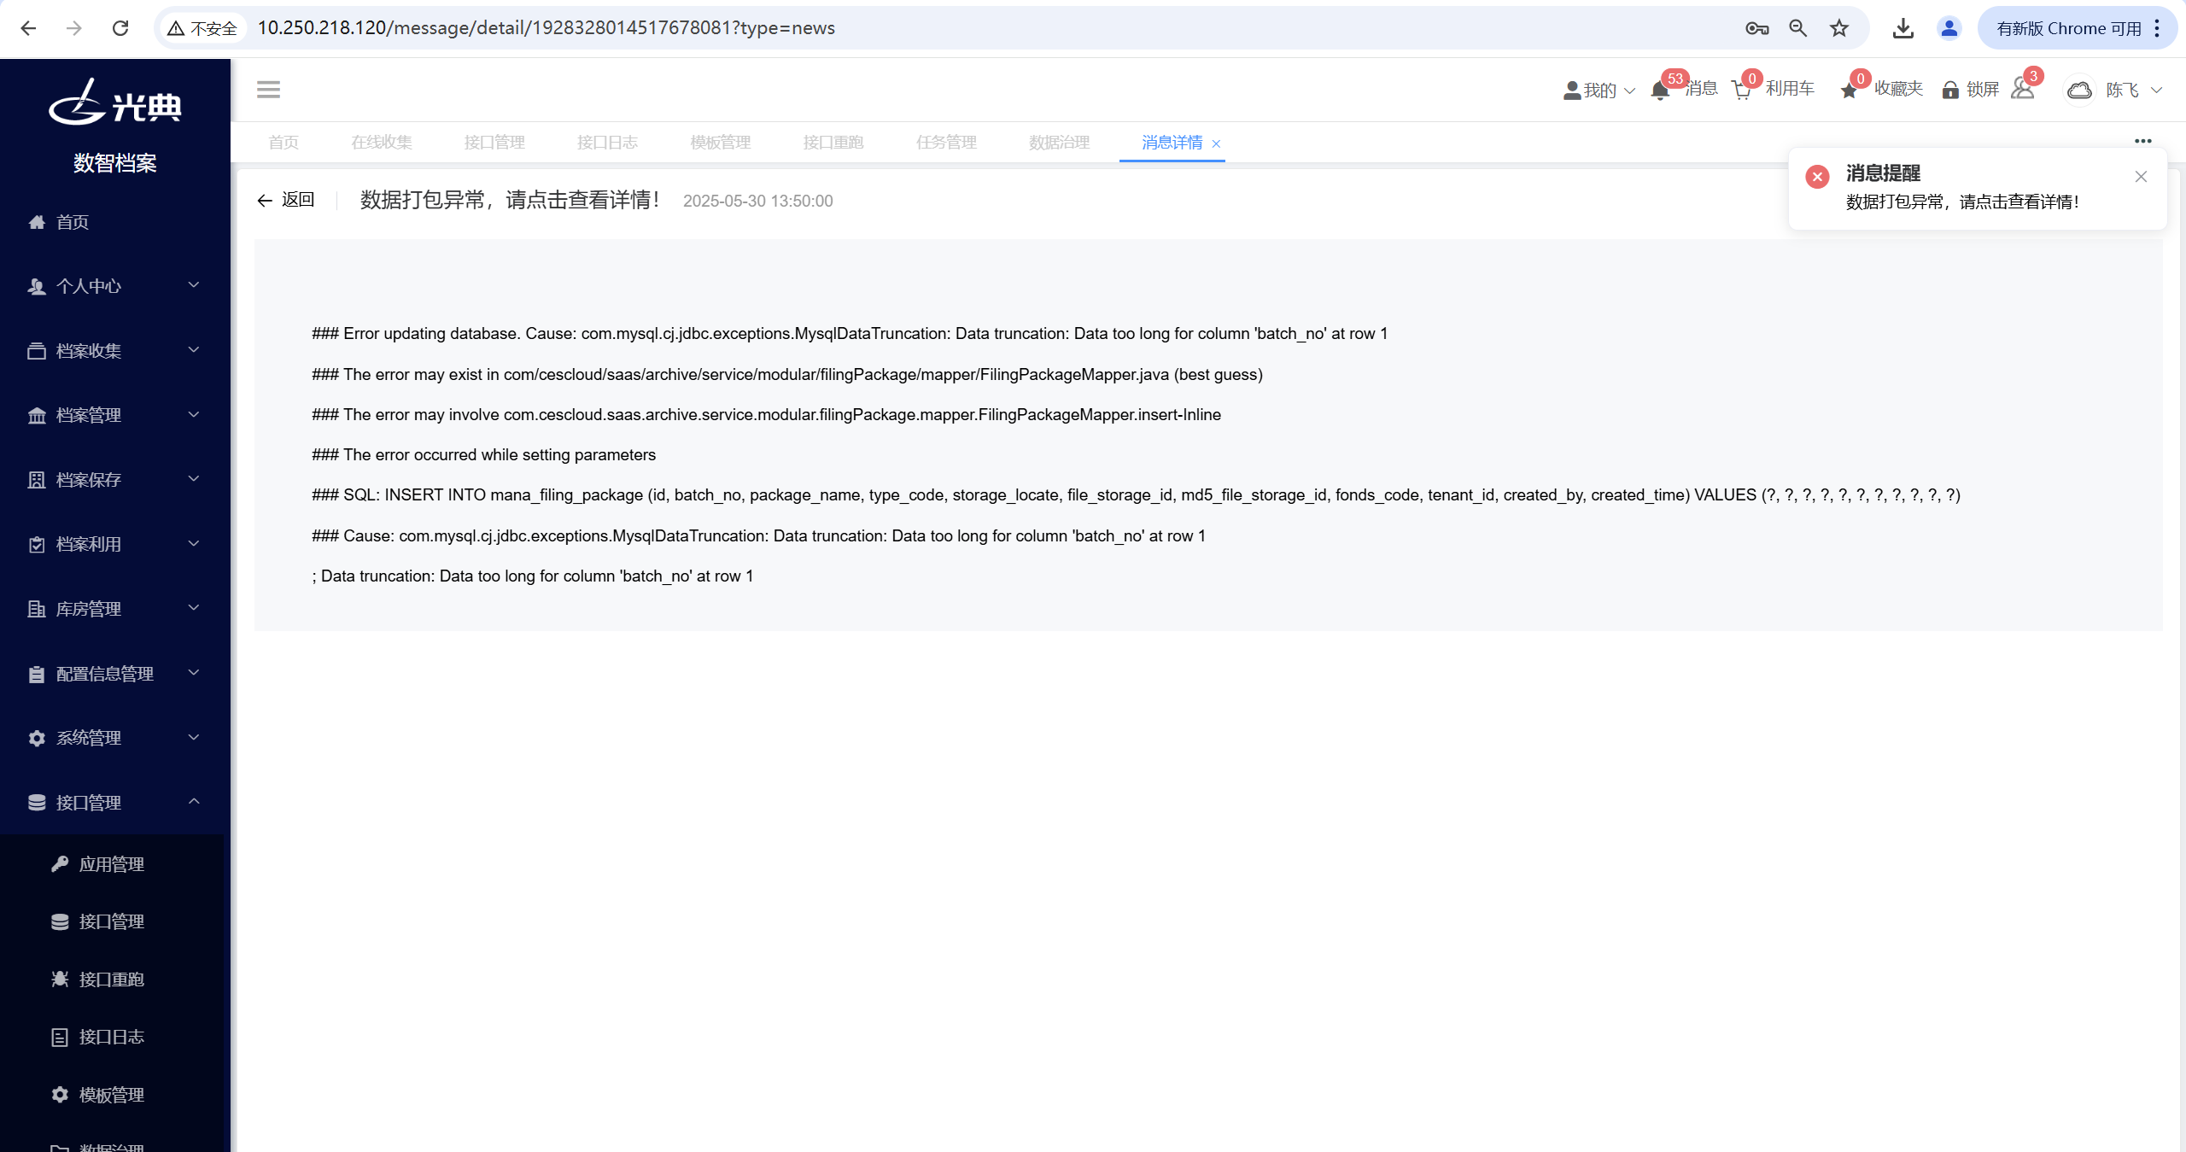Switch to the 在线收集 tab

(382, 143)
